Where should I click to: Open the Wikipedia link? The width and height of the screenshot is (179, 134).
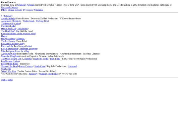38,10
